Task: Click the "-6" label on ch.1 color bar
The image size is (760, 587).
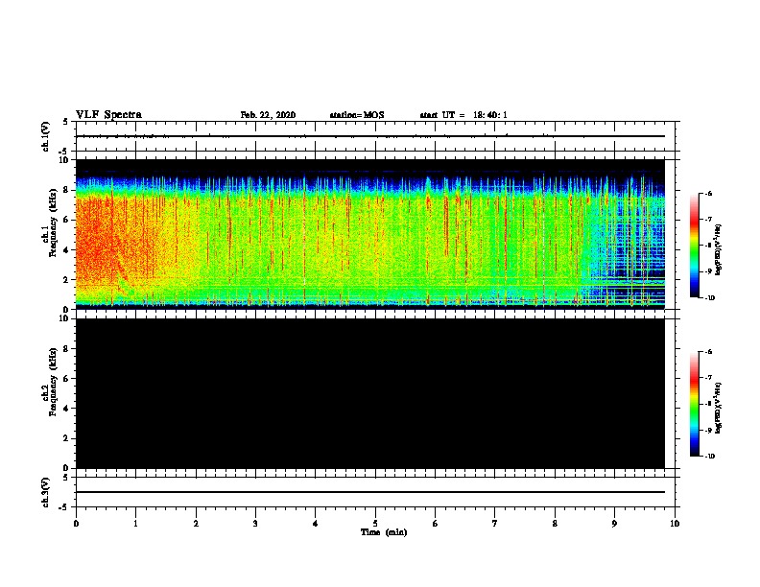Action: [707, 193]
